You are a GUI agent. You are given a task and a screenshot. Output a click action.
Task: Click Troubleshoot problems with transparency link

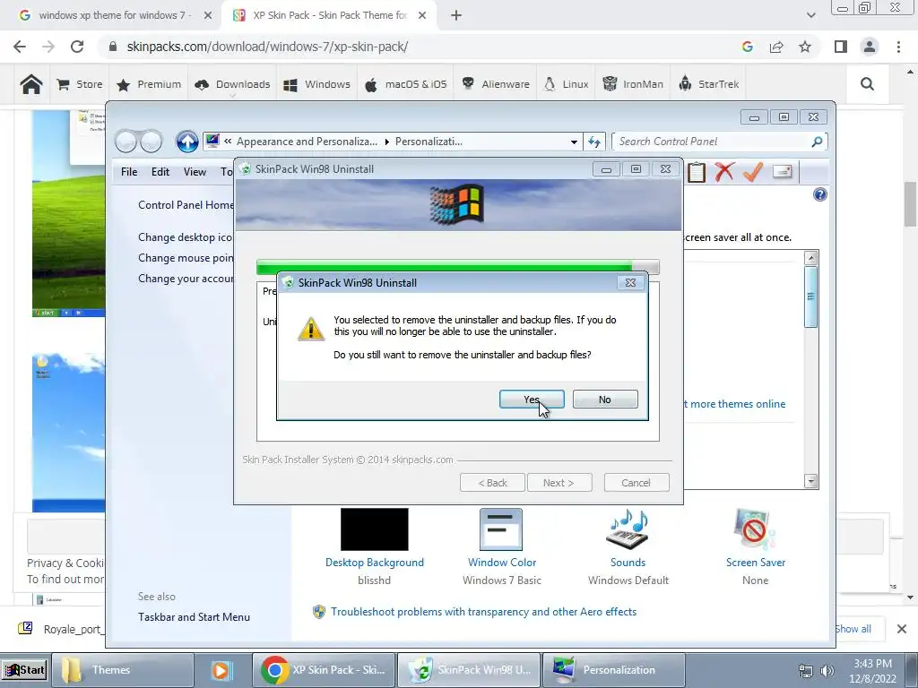point(483,612)
